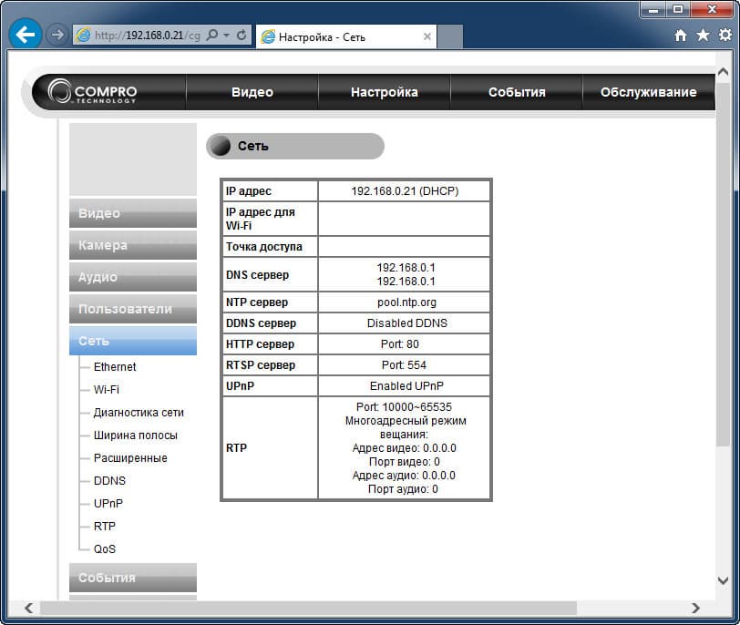Image resolution: width=740 pixels, height=625 pixels.
Task: Select Пользователи in the left sidebar
Action: pos(133,309)
